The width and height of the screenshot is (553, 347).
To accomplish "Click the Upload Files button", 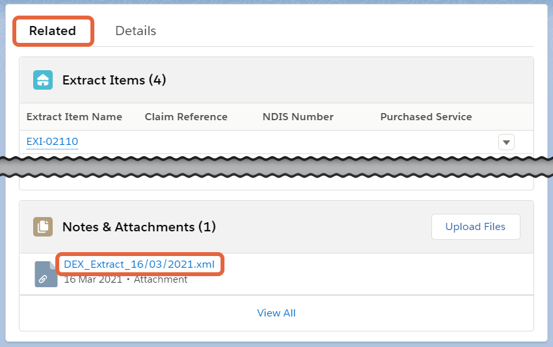I will pos(475,227).
